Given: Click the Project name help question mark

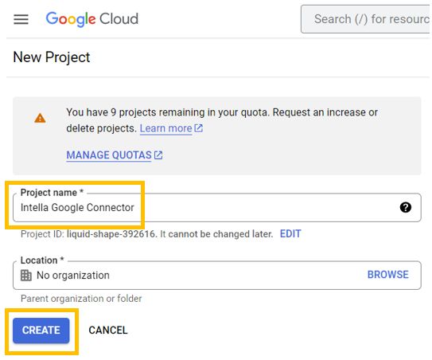Looking at the screenshot, I should 406,207.
